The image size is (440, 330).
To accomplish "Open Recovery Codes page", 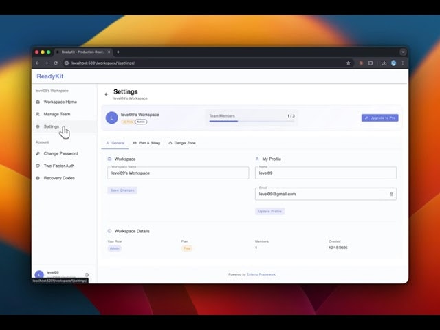I will click(64, 178).
